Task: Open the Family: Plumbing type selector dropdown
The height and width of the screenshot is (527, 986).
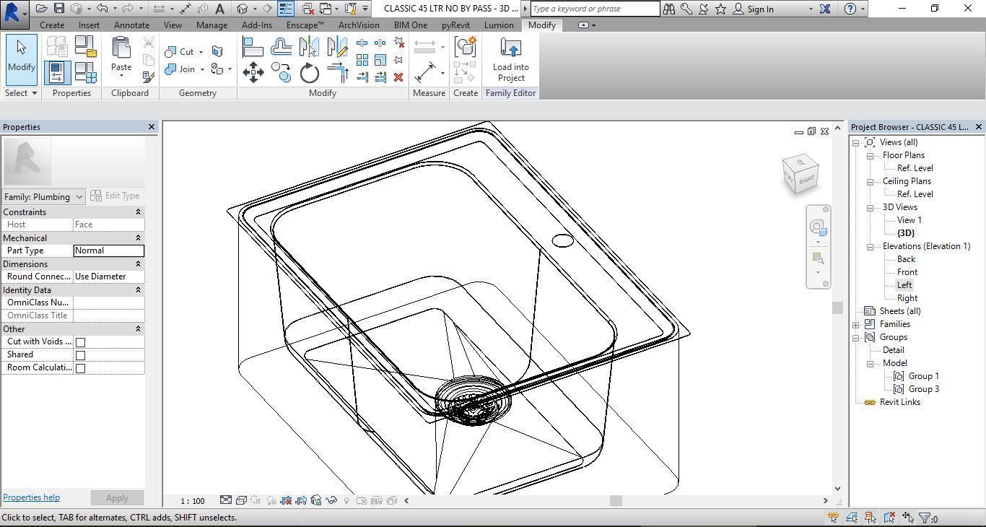Action: pos(43,196)
